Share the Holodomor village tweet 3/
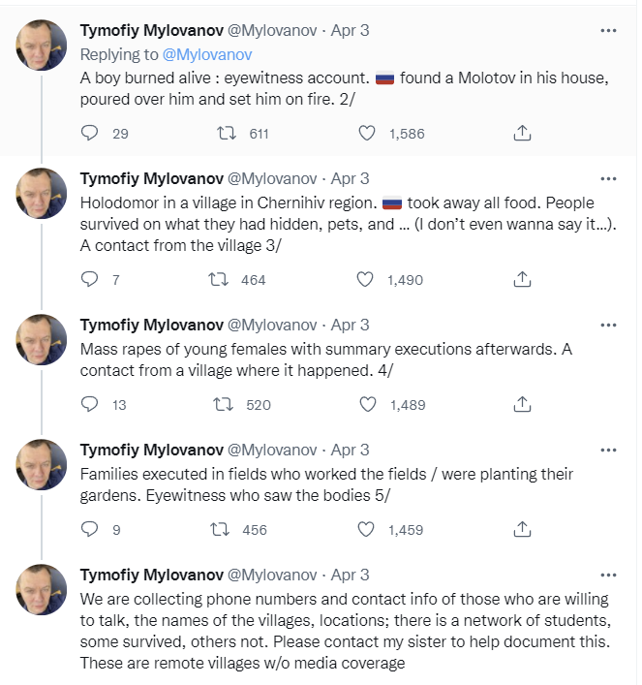 [521, 280]
